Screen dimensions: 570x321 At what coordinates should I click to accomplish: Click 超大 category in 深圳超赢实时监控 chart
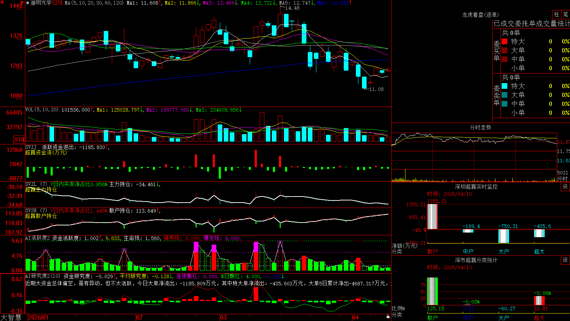[539, 251]
